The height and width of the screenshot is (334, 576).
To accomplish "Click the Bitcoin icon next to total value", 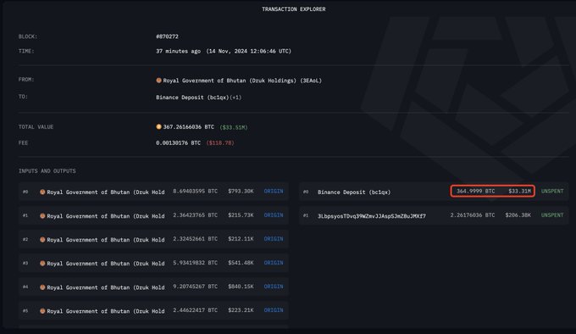I will [158, 127].
